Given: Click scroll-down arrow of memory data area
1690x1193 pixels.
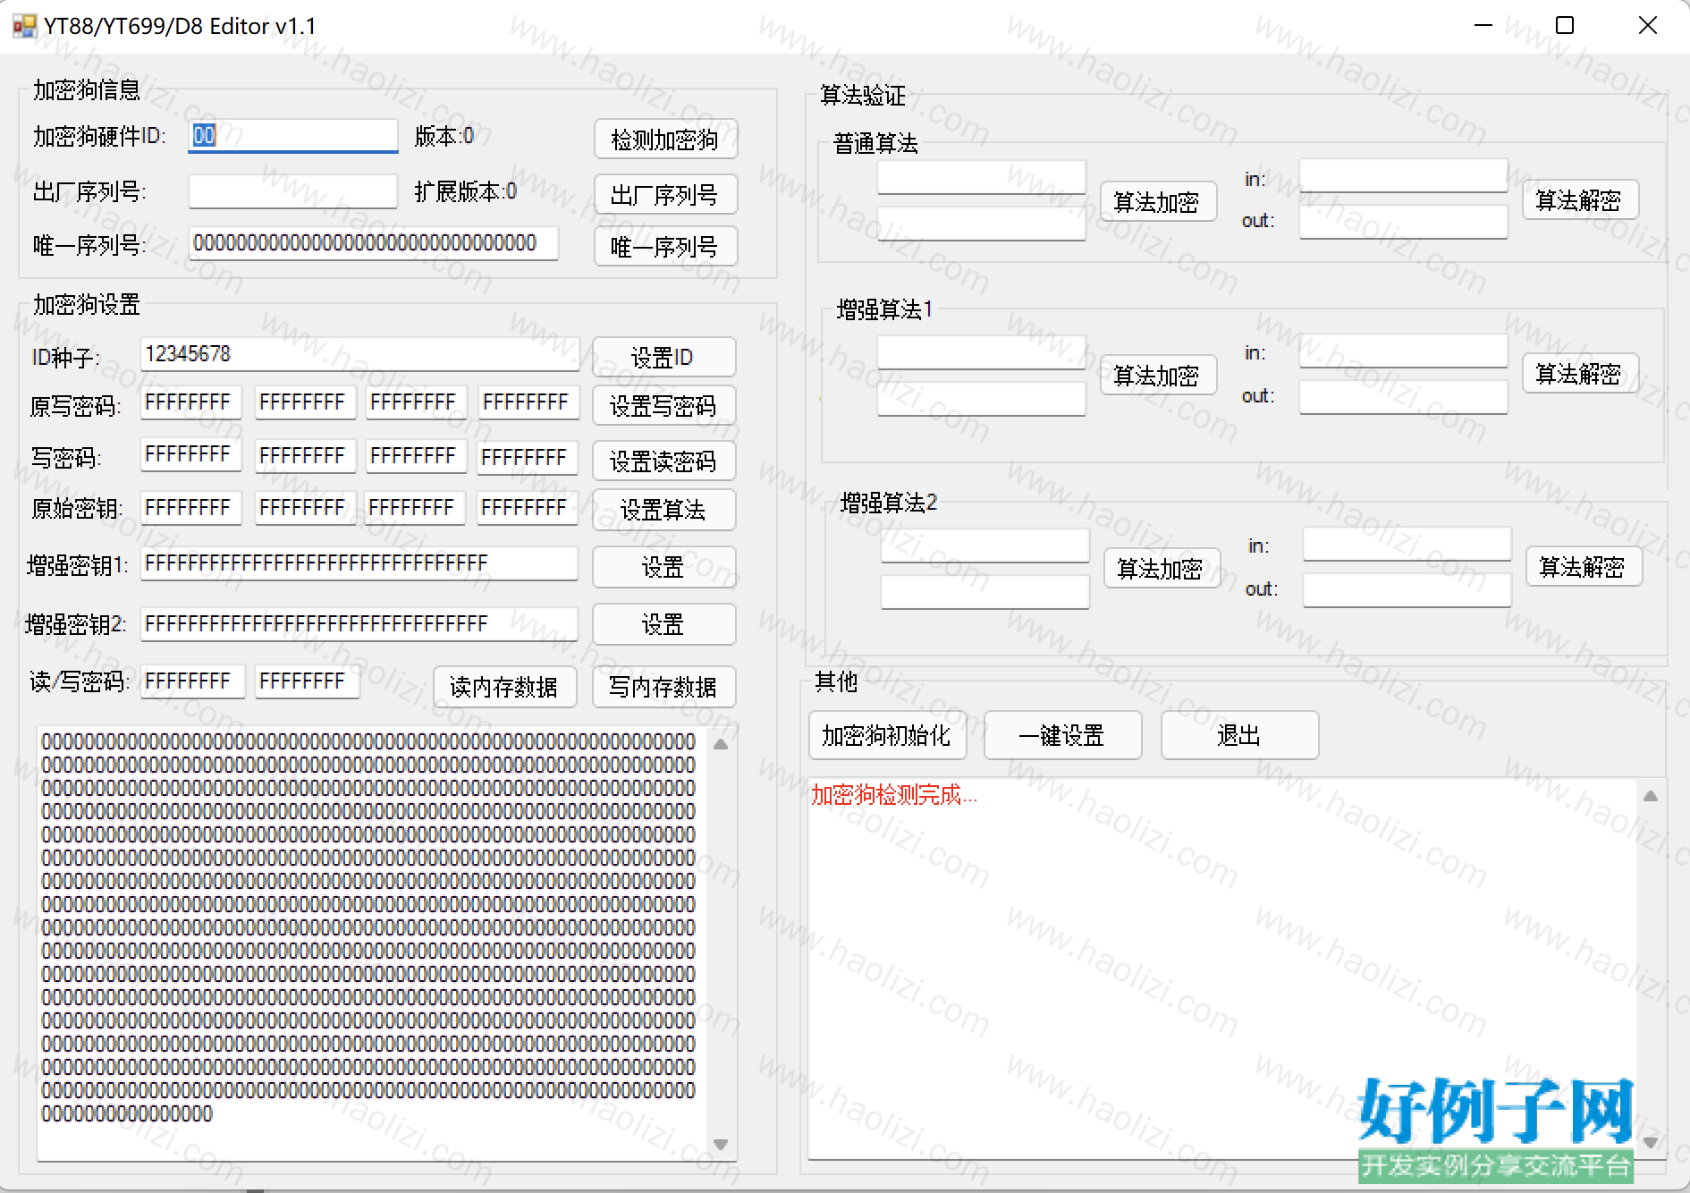Looking at the screenshot, I should (x=721, y=1144).
